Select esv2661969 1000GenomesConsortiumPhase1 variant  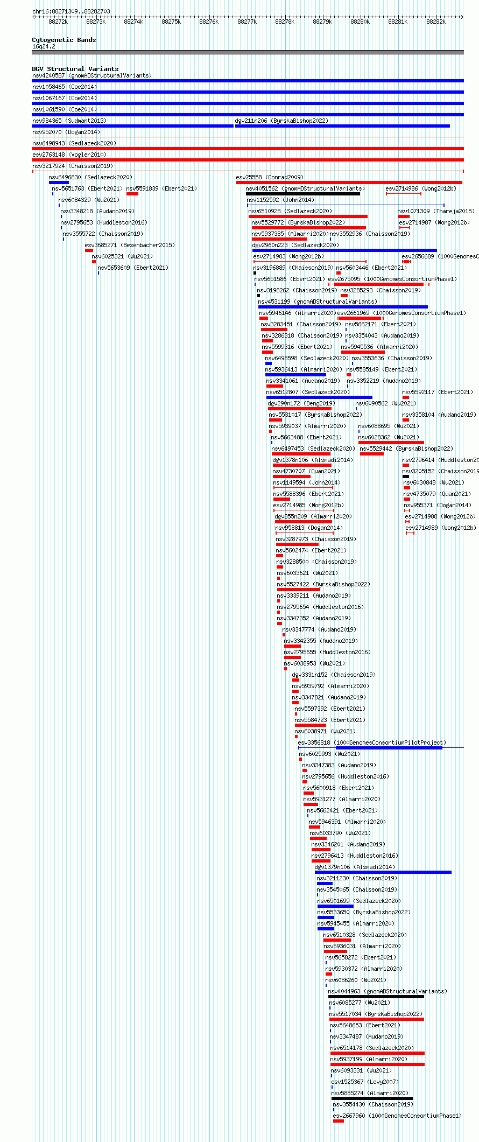pyautogui.click(x=402, y=313)
